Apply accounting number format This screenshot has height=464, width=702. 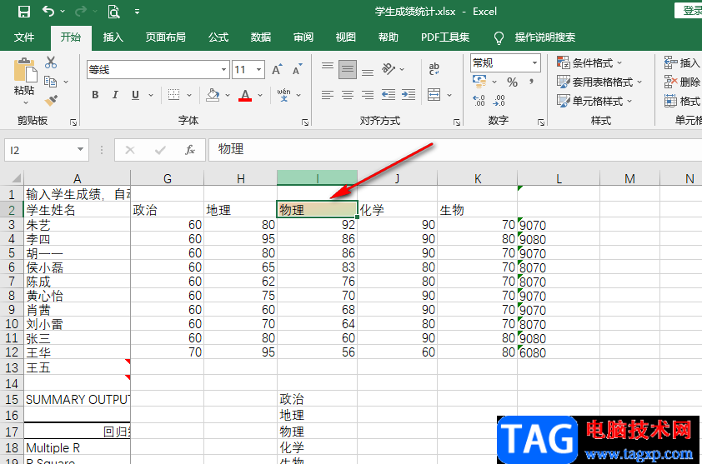point(479,82)
